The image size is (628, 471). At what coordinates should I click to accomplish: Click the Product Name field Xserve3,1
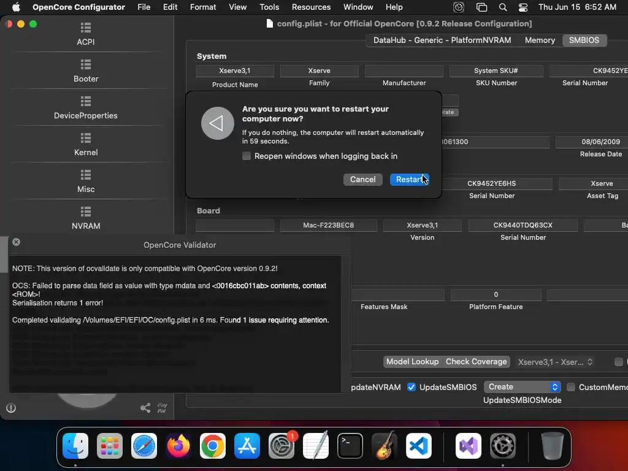(235, 71)
